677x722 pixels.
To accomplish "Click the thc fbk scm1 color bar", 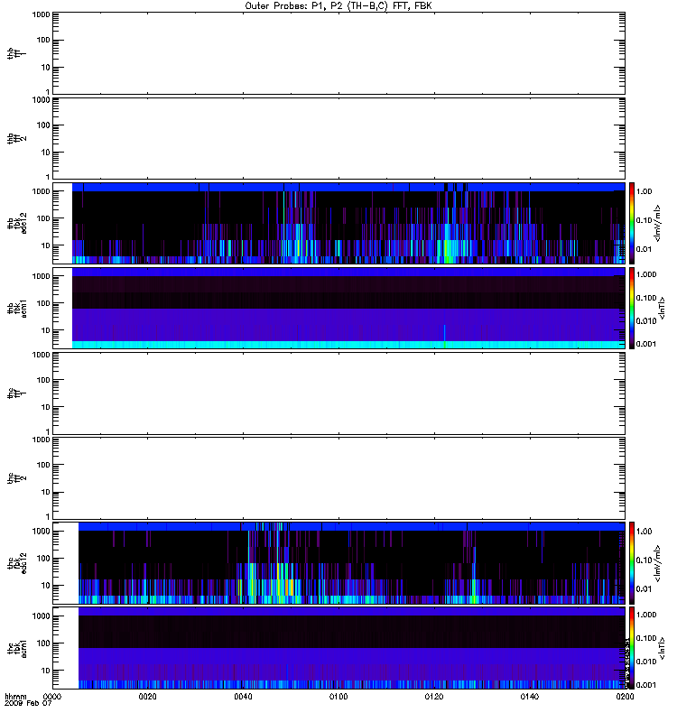I will coord(632,648).
